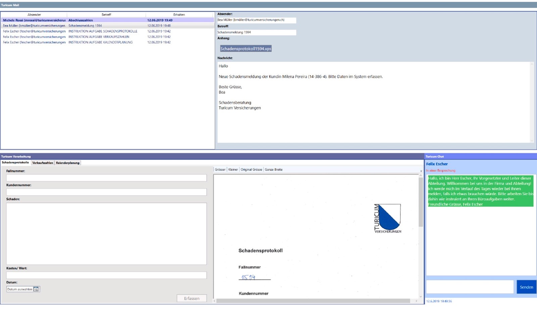Screen dimensions: 537x310
Task: Click the Absender field in mail preview
Action: click(256, 20)
